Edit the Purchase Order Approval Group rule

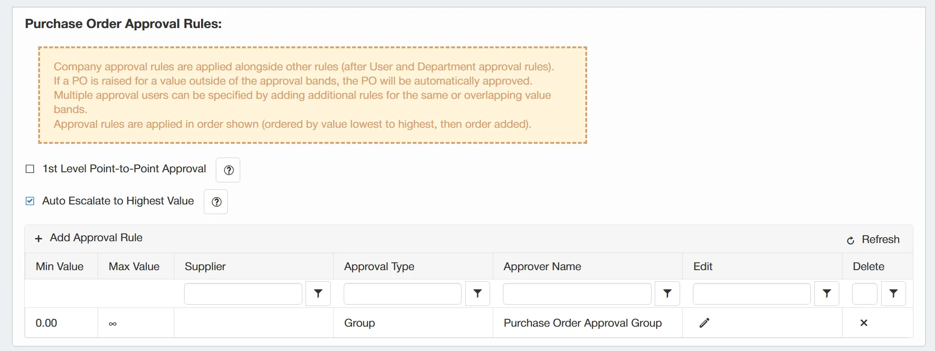[704, 323]
